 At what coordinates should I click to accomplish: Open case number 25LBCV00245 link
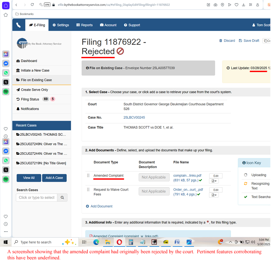coord(134,117)
